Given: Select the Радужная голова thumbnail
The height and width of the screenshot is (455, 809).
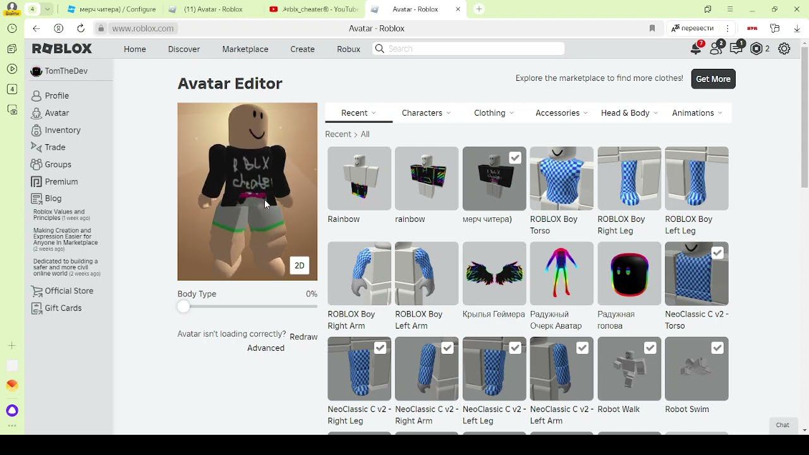Looking at the screenshot, I should [630, 274].
